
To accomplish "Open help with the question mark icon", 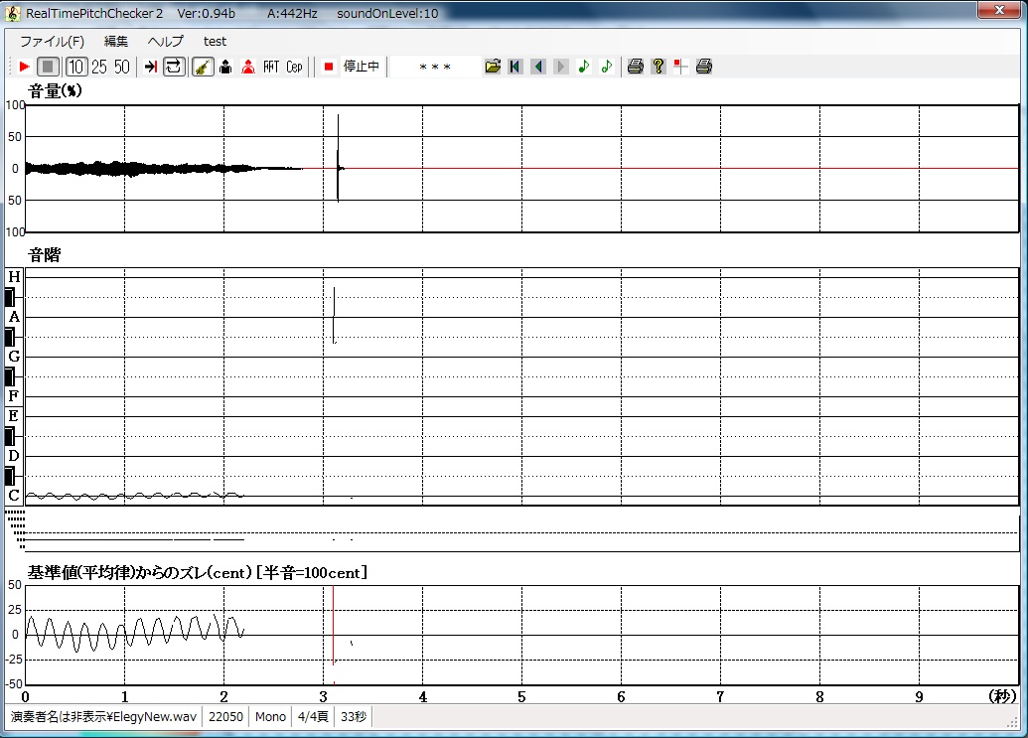I will point(659,67).
